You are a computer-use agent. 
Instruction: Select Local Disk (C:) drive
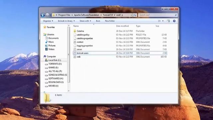55,60
